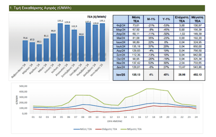Select the M-1% column header
The width and height of the screenshot is (216, 137).
(151, 19)
